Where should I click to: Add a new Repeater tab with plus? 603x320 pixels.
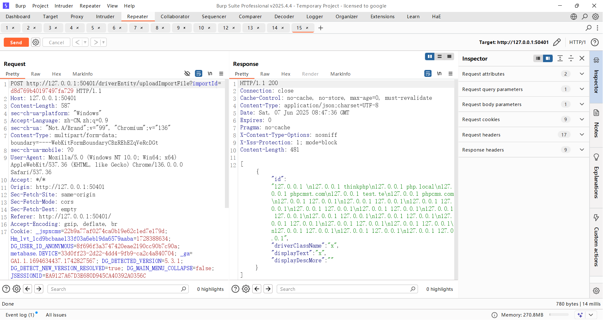point(321,28)
